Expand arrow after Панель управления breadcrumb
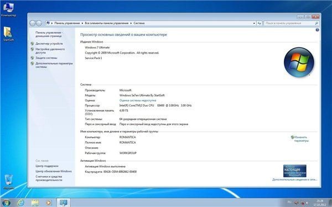This screenshot has height=207, width=332. pos(82,23)
